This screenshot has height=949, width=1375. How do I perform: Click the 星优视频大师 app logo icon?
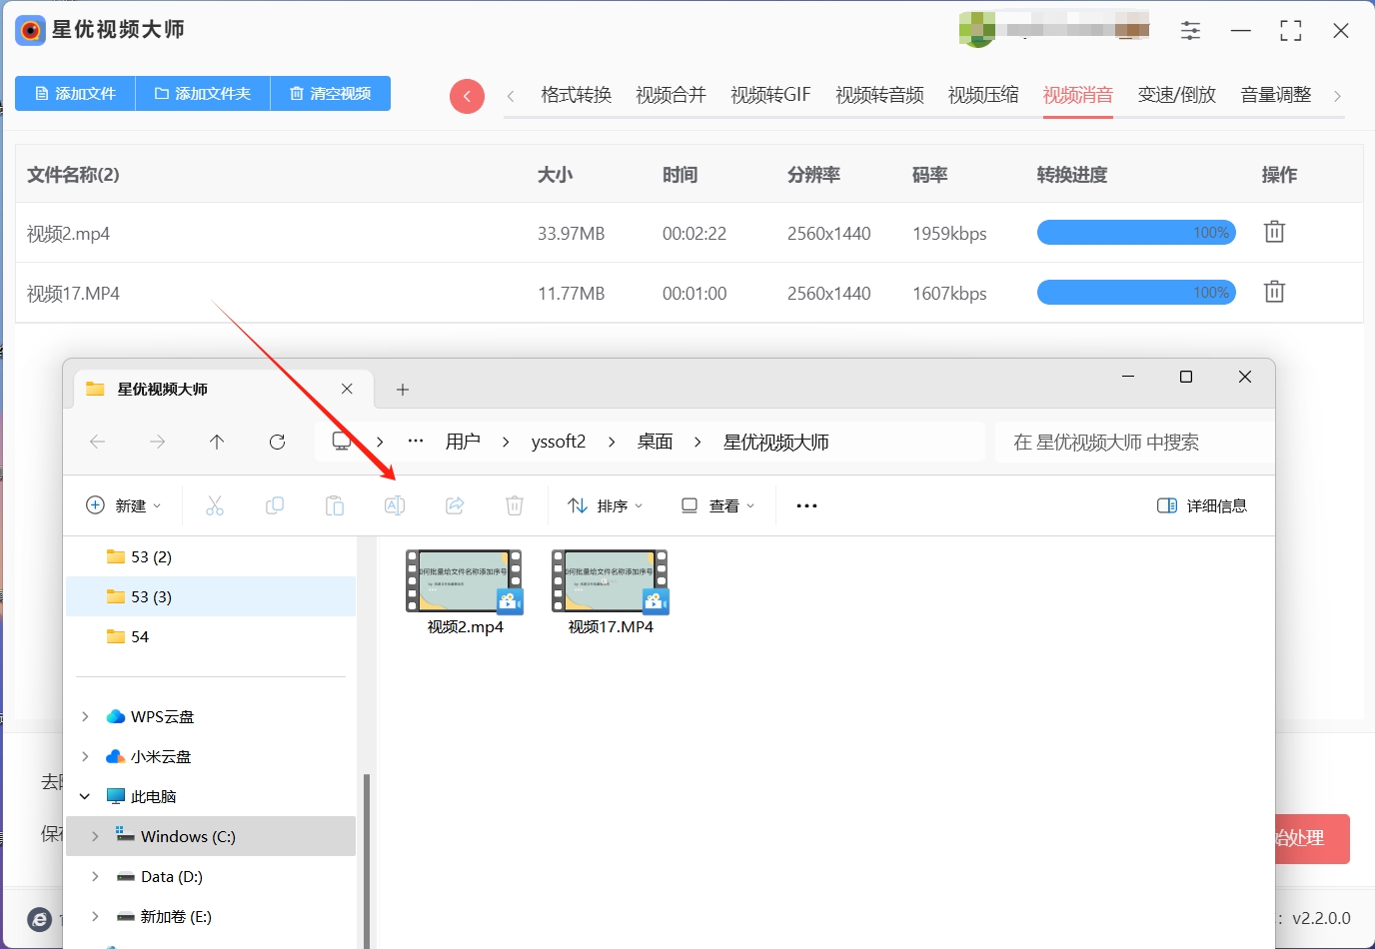[30, 30]
